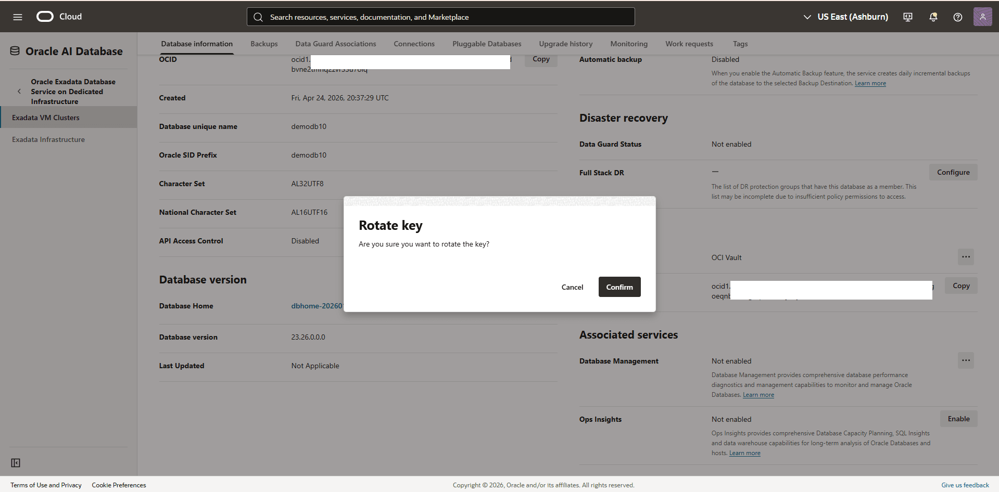Open Pluggable Databases tab

[487, 44]
